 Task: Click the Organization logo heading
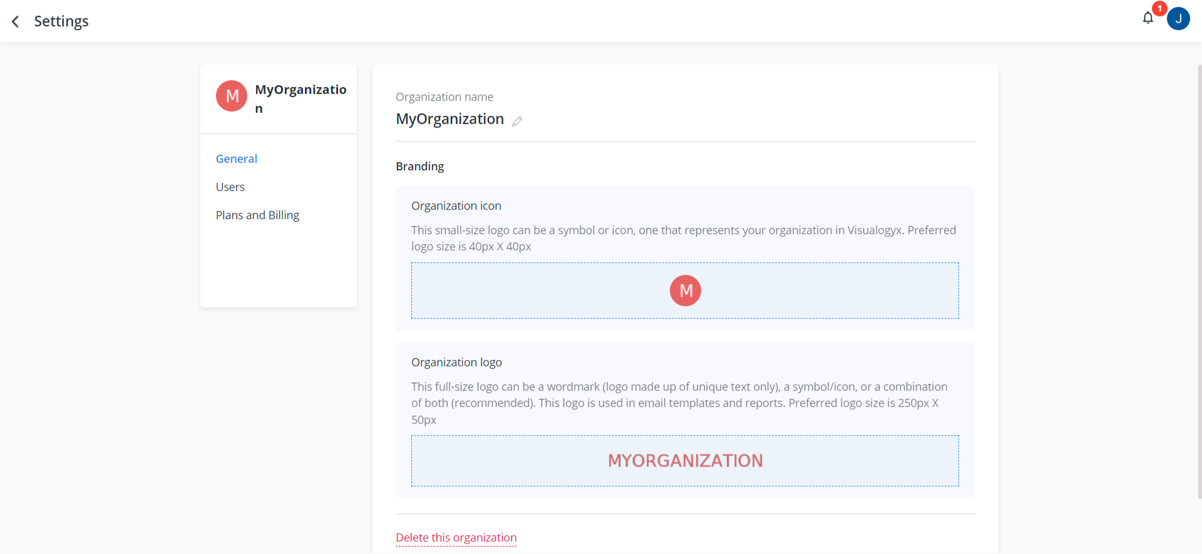pyautogui.click(x=456, y=362)
